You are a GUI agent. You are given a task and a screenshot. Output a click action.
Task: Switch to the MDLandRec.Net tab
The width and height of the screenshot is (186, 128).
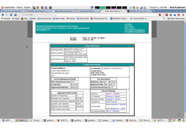tap(64, 11)
